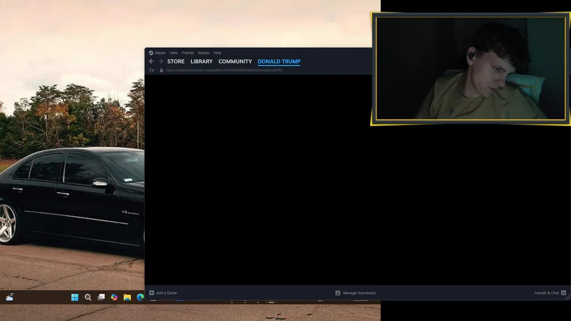Open Friends & Chat
This screenshot has width=571, height=321.
click(x=546, y=293)
